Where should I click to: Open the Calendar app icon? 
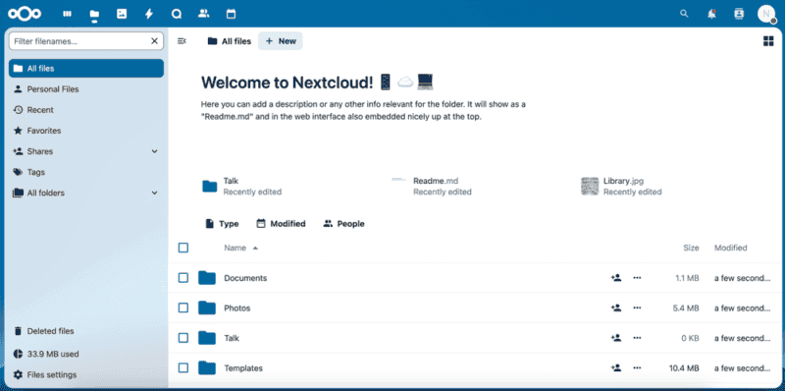[x=231, y=14]
